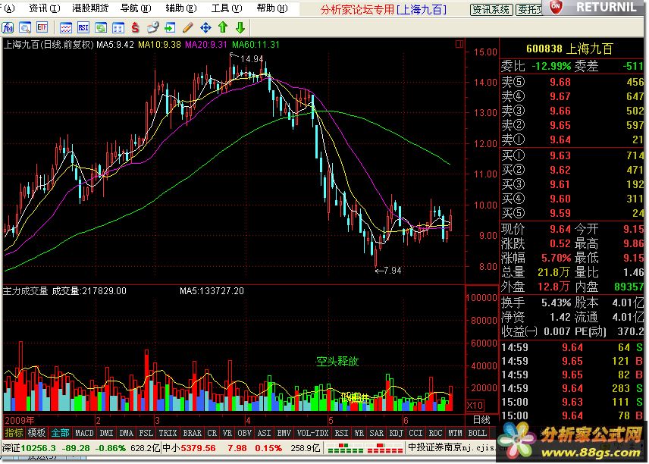Switch indicator to MACD
The width and height of the screenshot is (649, 464).
pos(84,433)
